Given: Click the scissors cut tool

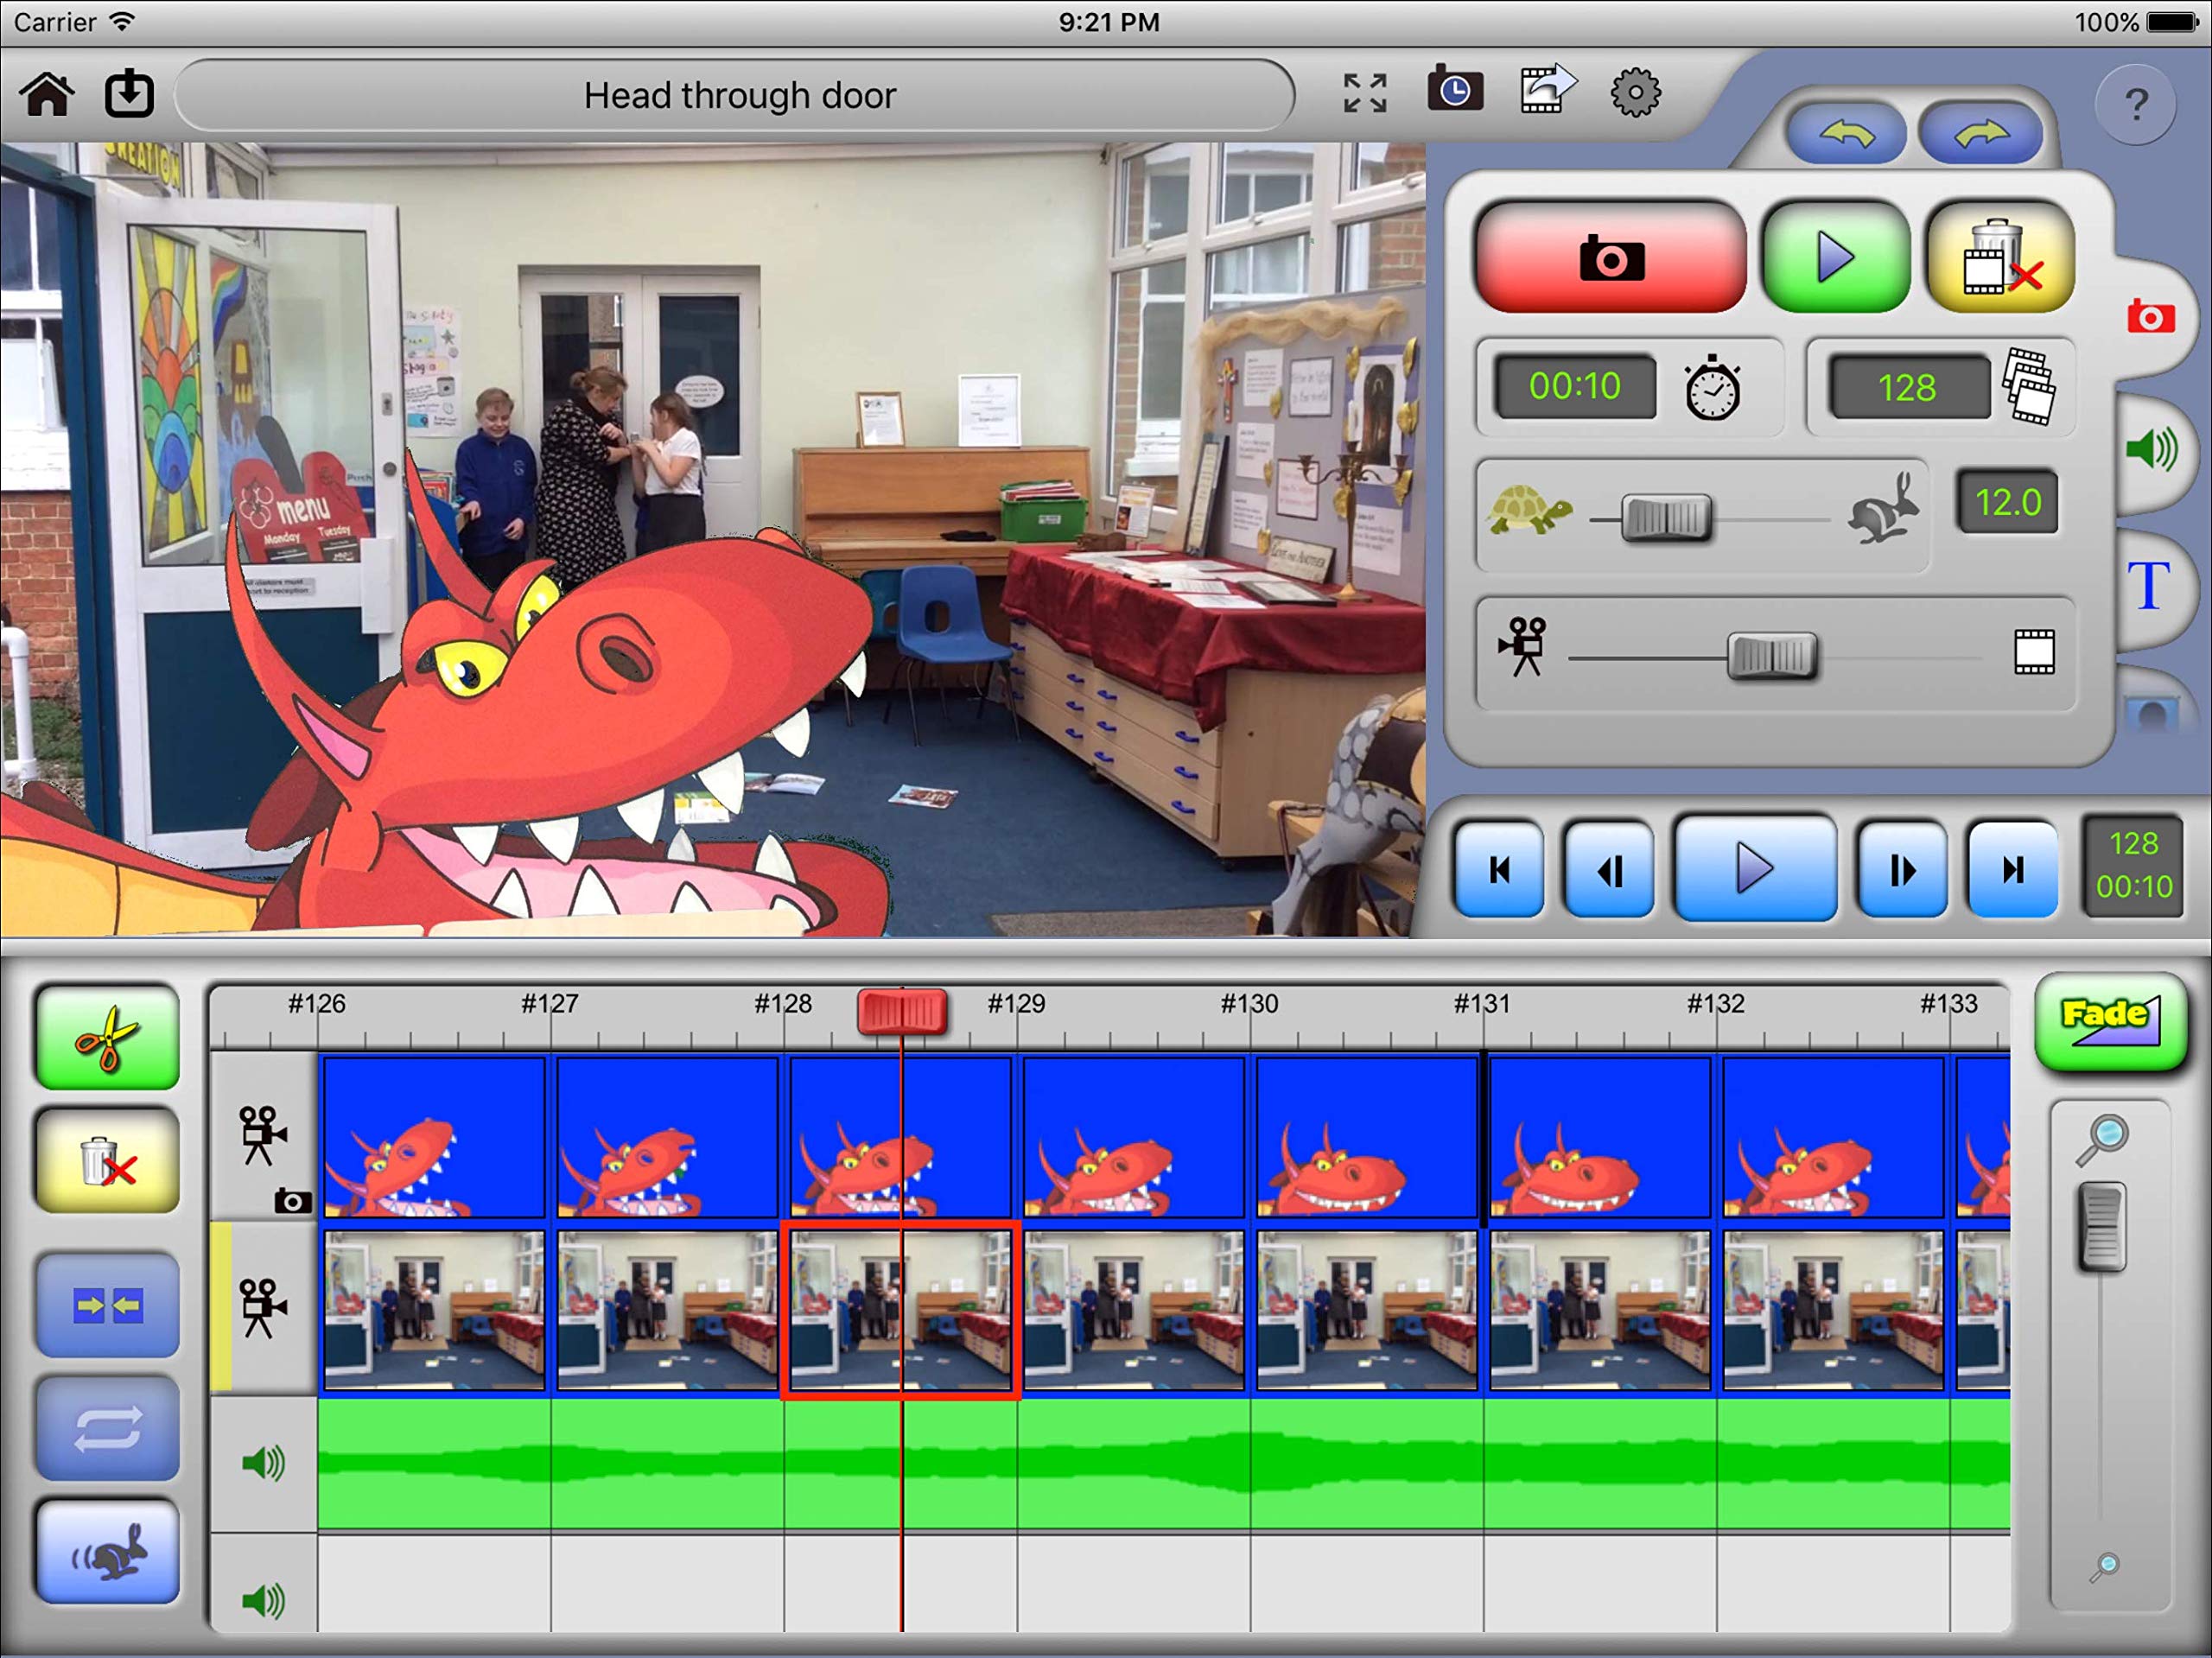Looking at the screenshot, I should click(x=107, y=1037).
